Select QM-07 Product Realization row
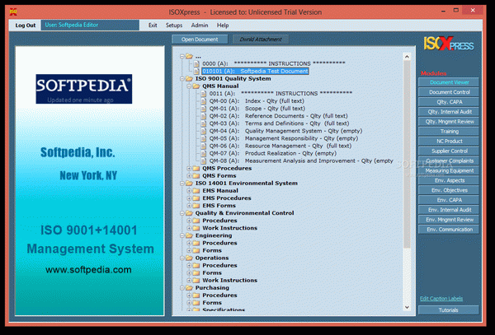The width and height of the screenshot is (495, 335). tap(273, 153)
